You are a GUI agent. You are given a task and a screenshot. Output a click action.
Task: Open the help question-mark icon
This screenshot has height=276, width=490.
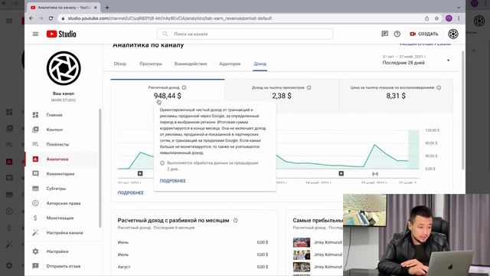(397, 34)
